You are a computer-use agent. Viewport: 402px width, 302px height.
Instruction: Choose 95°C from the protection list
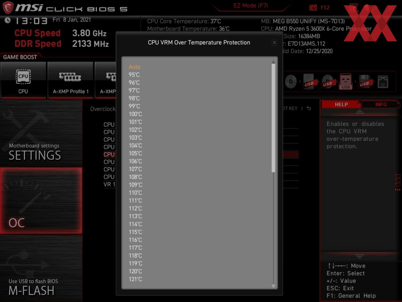tap(134, 75)
